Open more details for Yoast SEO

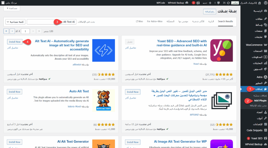pos(131,48)
